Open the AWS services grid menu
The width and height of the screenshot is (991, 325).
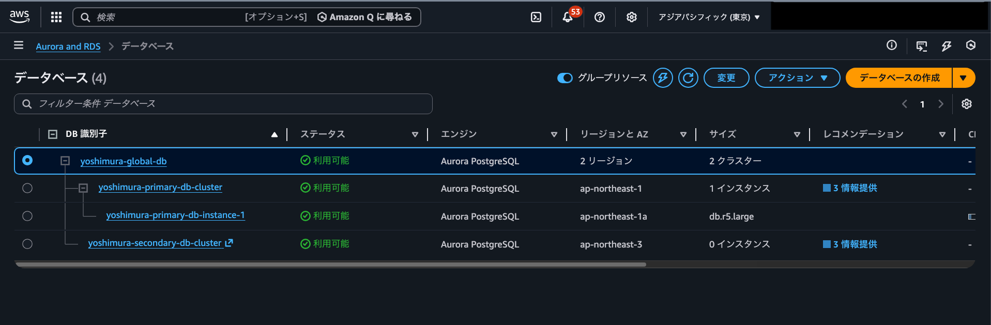tap(56, 17)
